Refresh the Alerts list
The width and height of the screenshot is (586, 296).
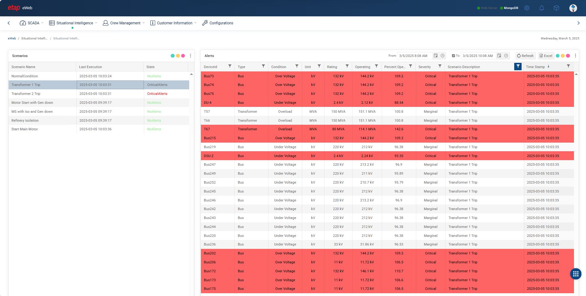coord(525,56)
